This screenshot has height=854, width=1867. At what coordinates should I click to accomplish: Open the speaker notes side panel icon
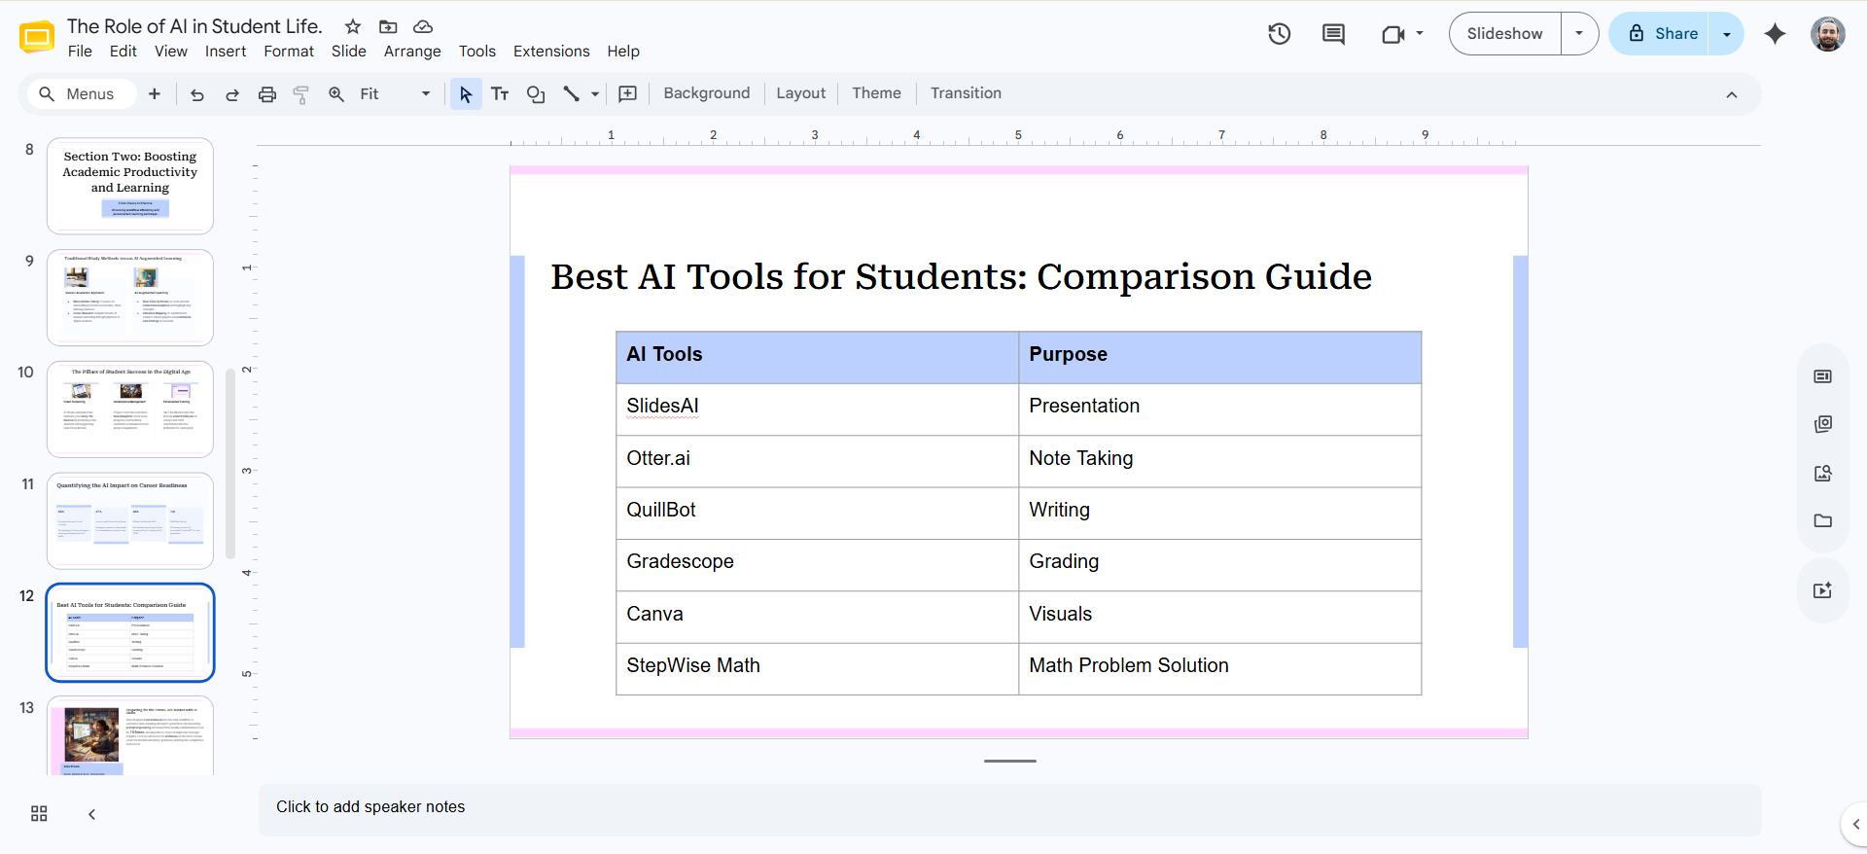1823,376
